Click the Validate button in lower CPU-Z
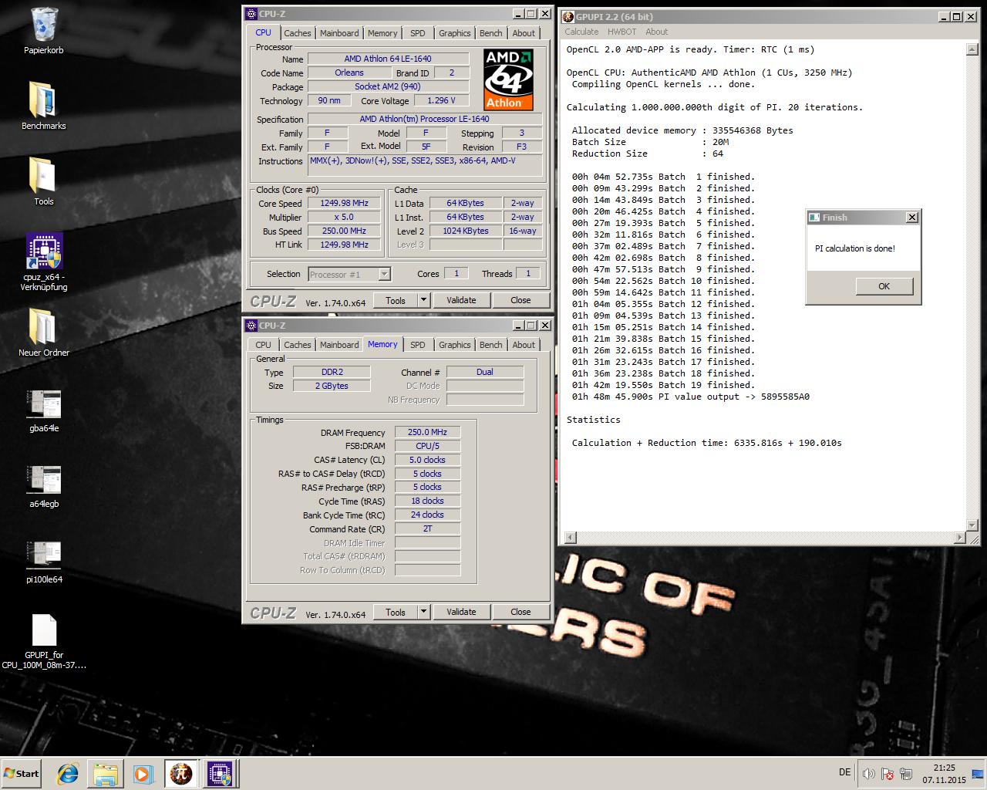The image size is (987, 790). (461, 612)
